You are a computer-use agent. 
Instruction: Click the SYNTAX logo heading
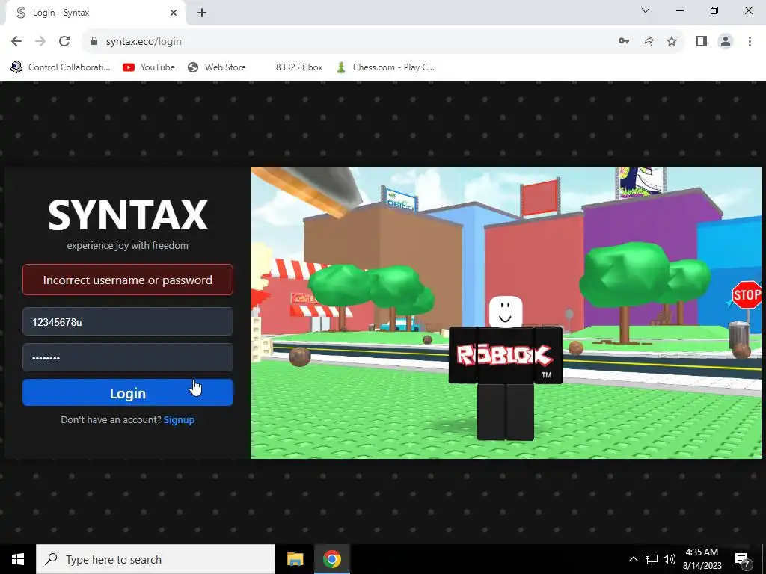[x=128, y=215]
